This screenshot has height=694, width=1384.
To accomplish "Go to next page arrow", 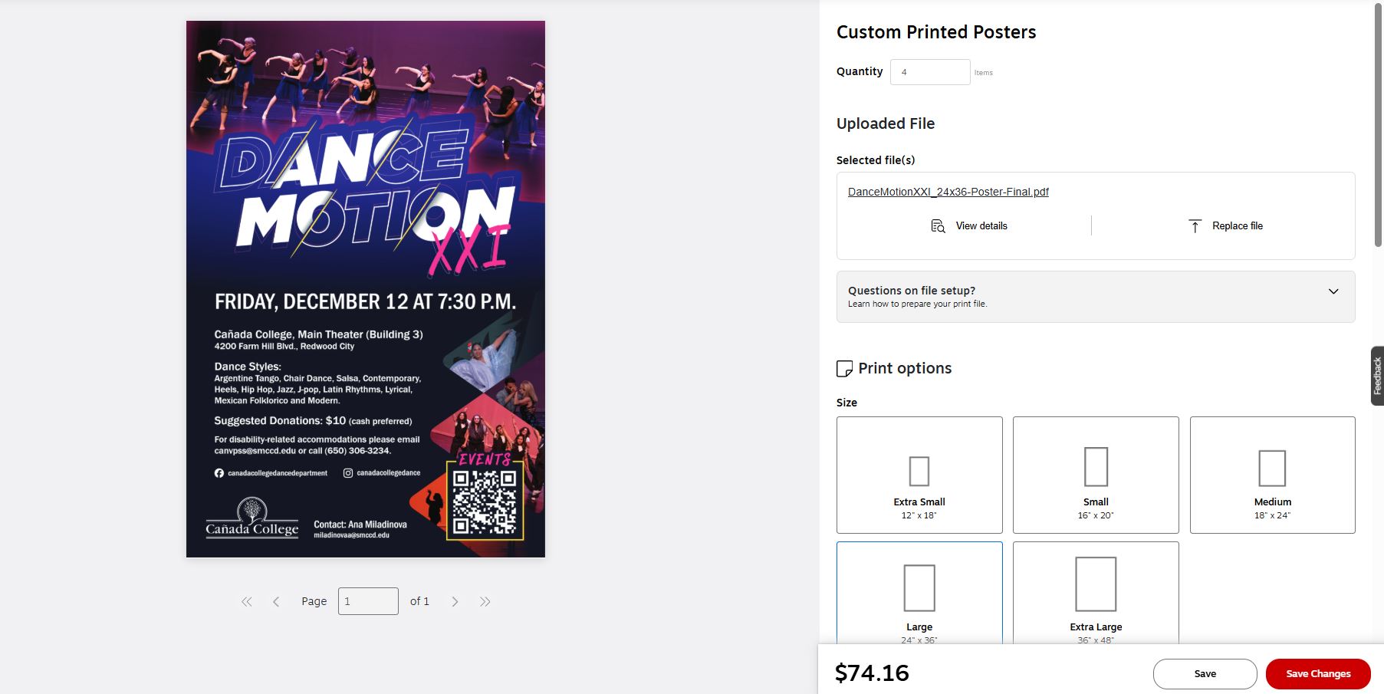I will click(455, 602).
